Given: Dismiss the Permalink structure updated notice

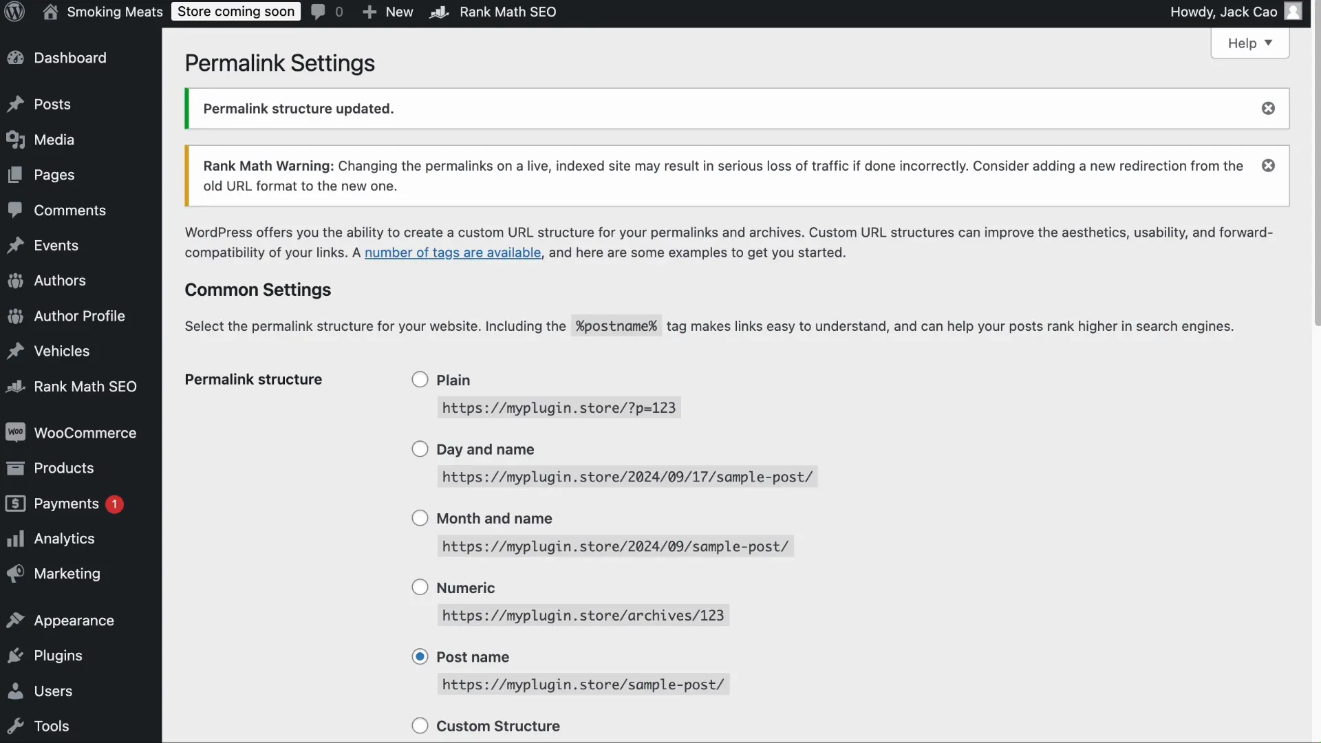Looking at the screenshot, I should (x=1268, y=108).
